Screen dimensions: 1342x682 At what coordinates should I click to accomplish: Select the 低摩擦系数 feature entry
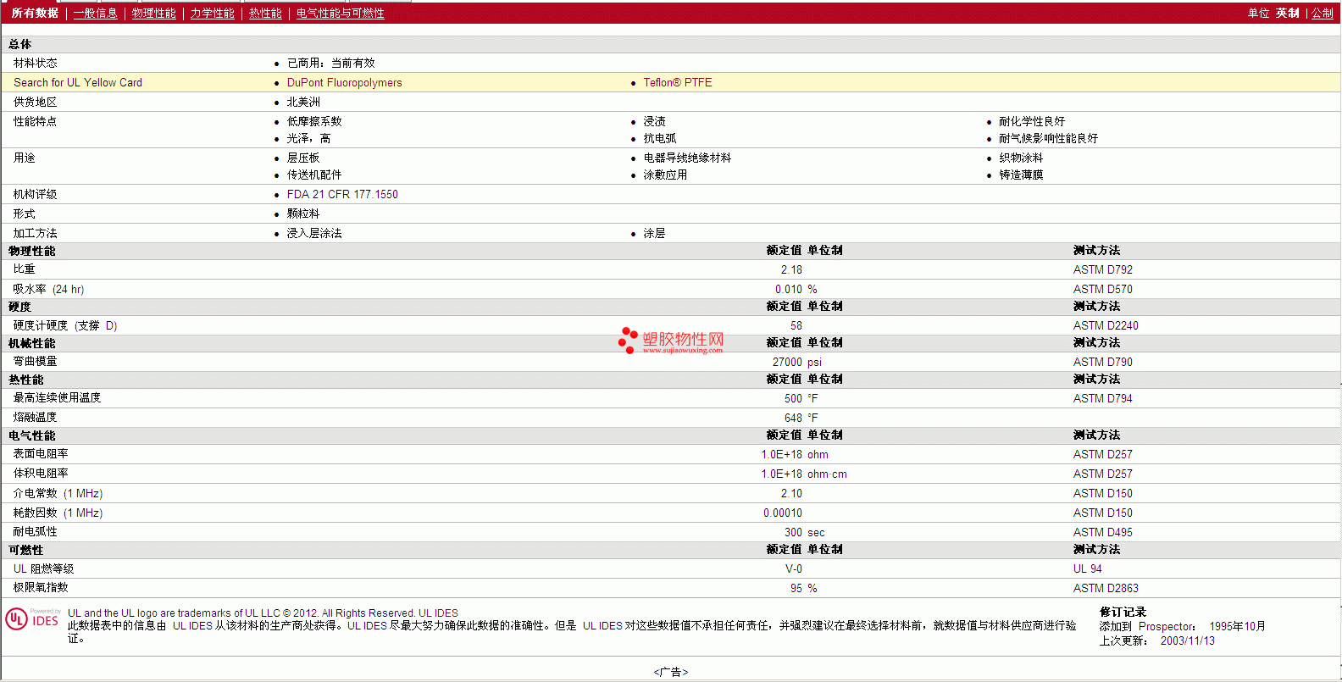click(314, 122)
